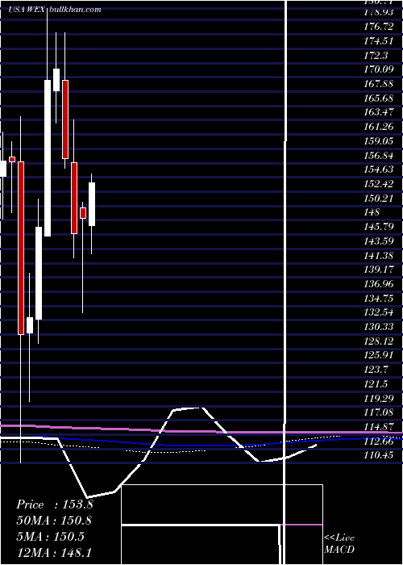This screenshot has height=565, width=403.
Task: Select the 150.21 axis value
Action: click(378, 199)
